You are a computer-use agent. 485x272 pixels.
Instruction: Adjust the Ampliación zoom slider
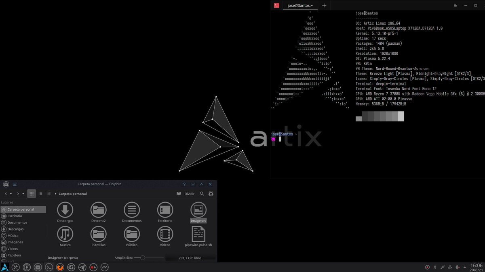[x=143, y=257]
